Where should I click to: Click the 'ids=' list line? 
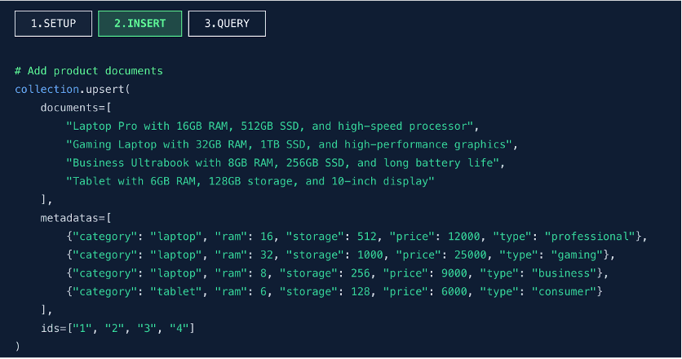[x=117, y=328]
